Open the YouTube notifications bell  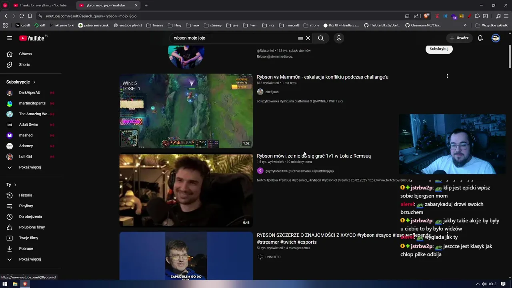tap(480, 38)
